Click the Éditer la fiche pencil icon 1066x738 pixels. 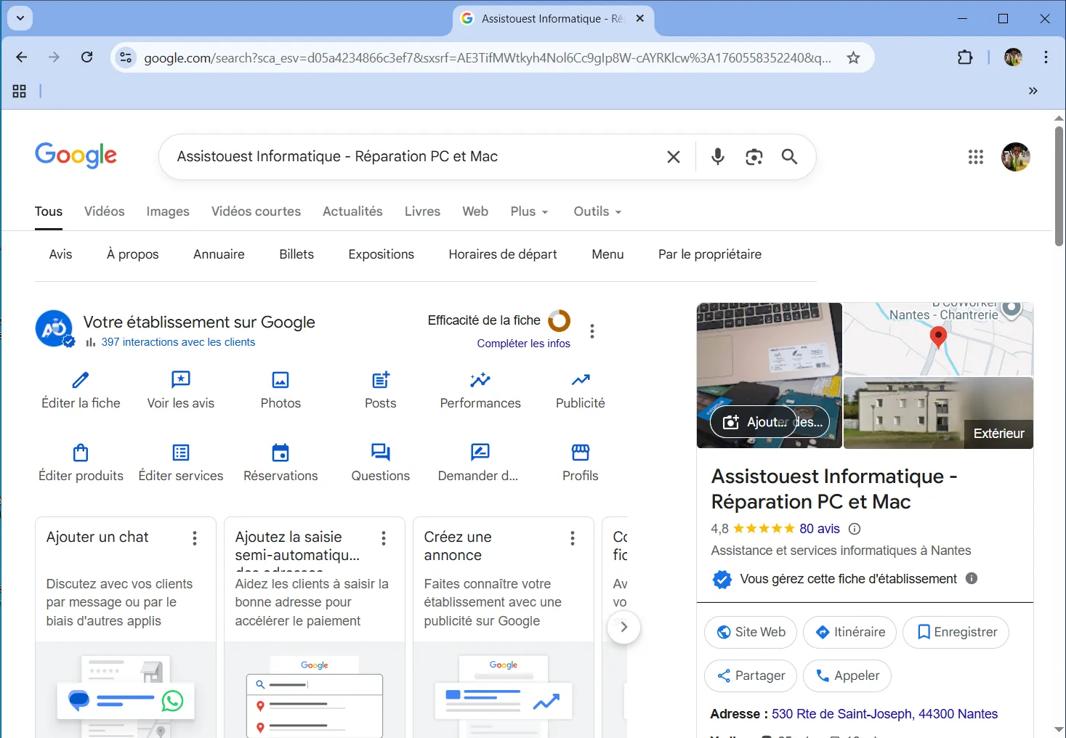tap(81, 380)
